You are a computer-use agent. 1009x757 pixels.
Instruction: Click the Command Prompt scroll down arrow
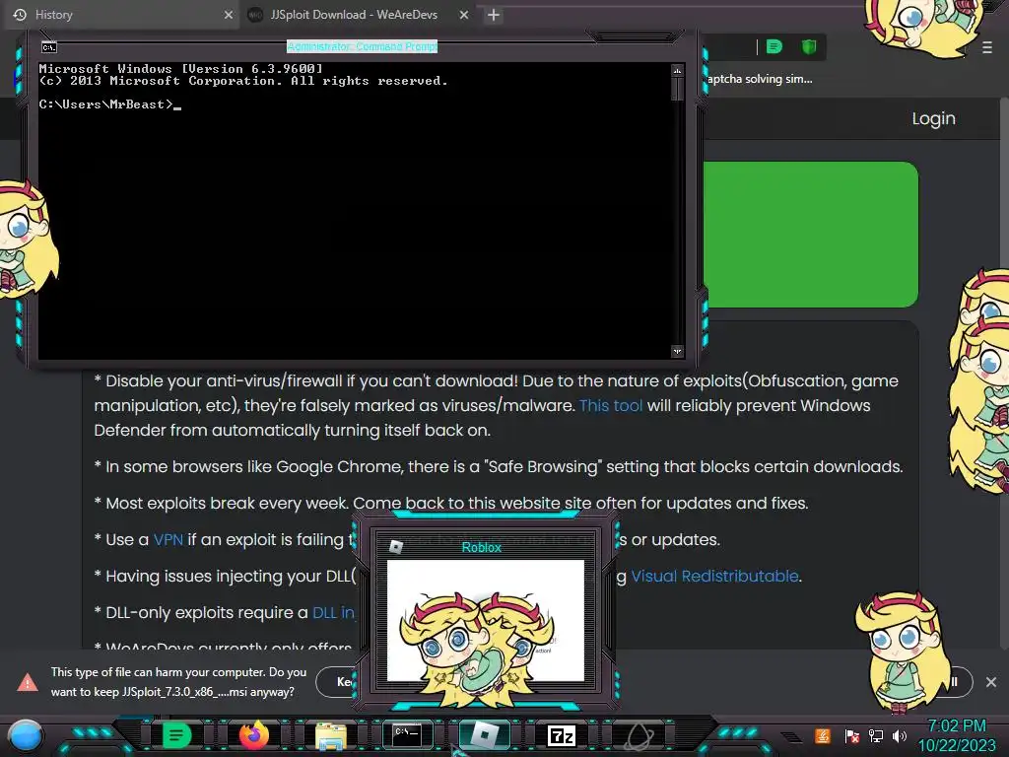(677, 352)
